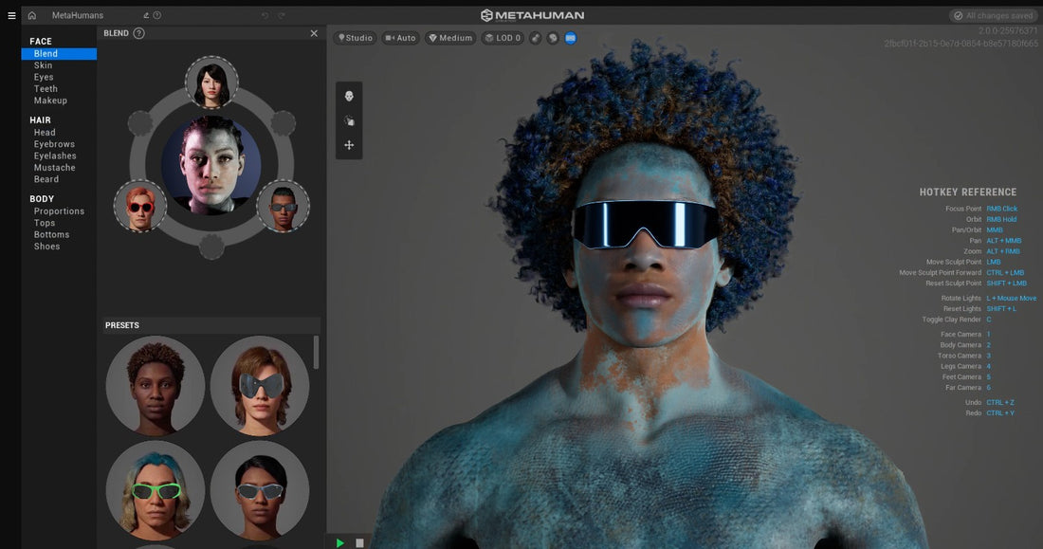Select Skin in the Face section
This screenshot has width=1043, height=549.
tap(44, 65)
